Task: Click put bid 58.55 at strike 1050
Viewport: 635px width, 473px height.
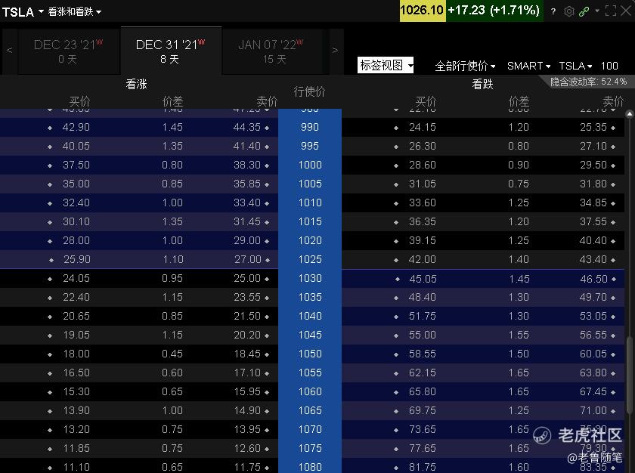Action: point(423,354)
